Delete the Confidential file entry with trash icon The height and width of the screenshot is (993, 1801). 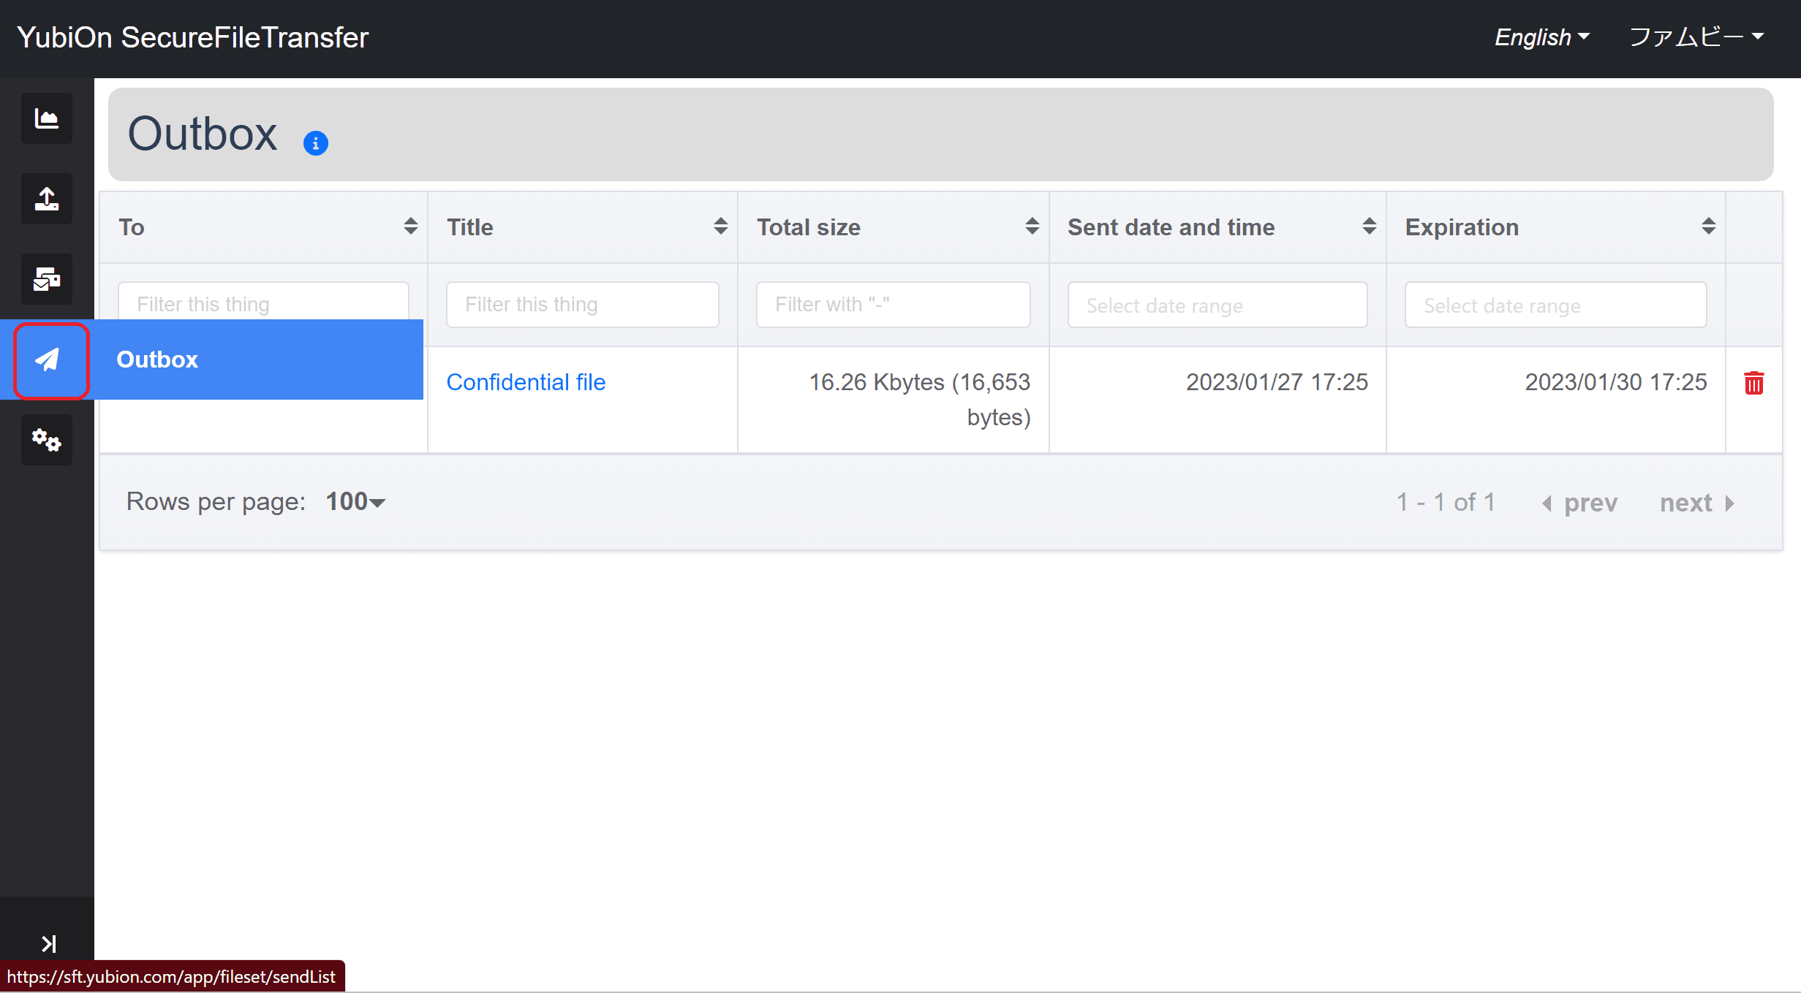click(x=1754, y=383)
